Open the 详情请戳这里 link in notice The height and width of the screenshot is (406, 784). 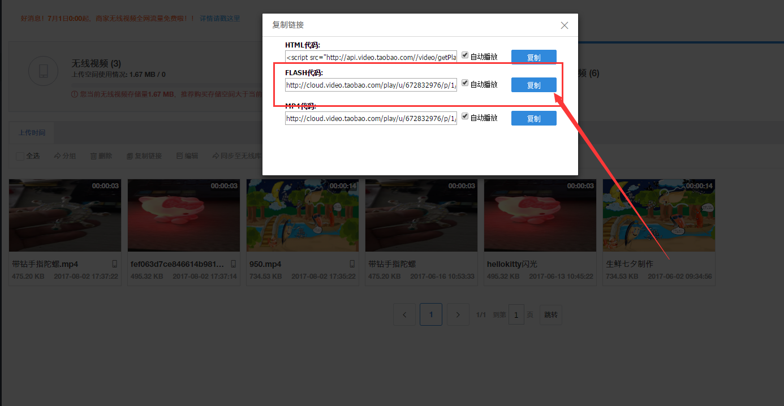coord(219,18)
